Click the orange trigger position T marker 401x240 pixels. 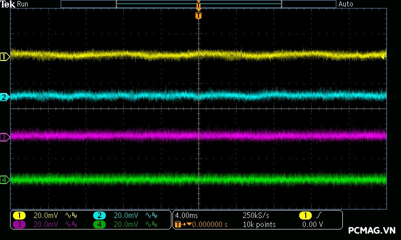click(x=198, y=15)
